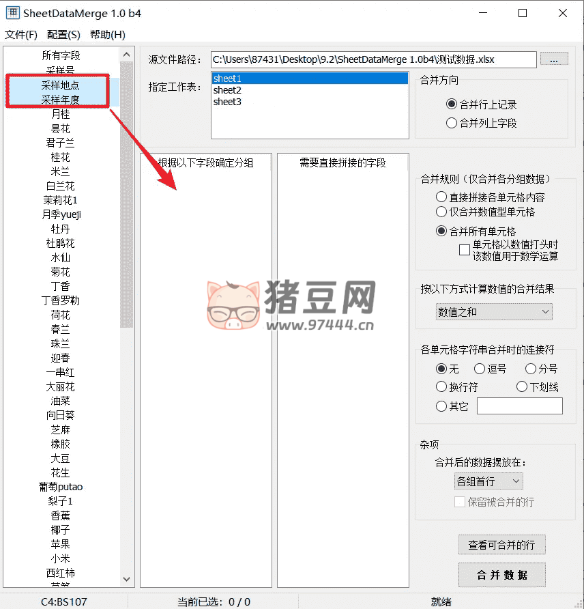Select 菊花 in the field list
This screenshot has width=584, height=609.
pos(61,272)
